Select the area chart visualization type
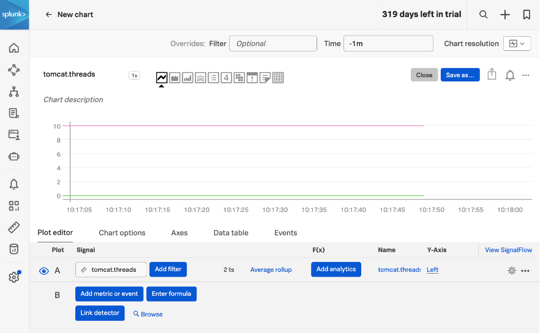Screen dimensions: 540x333 coord(174,78)
